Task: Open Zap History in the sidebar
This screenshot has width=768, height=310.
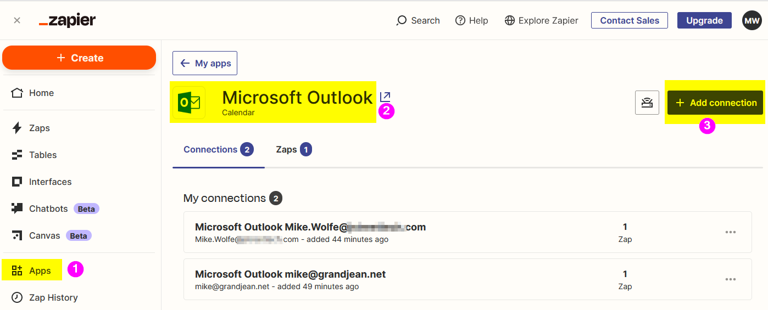Action: (46, 297)
